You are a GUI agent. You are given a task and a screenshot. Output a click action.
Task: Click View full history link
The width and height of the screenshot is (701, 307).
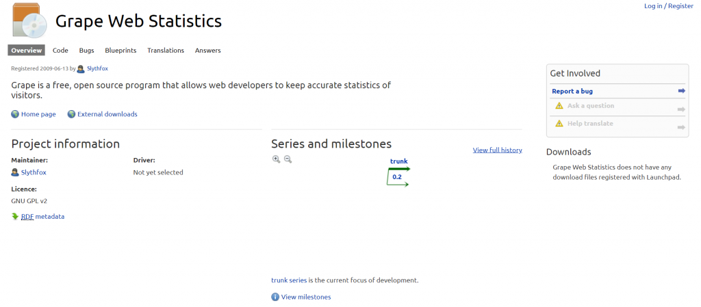coord(498,150)
